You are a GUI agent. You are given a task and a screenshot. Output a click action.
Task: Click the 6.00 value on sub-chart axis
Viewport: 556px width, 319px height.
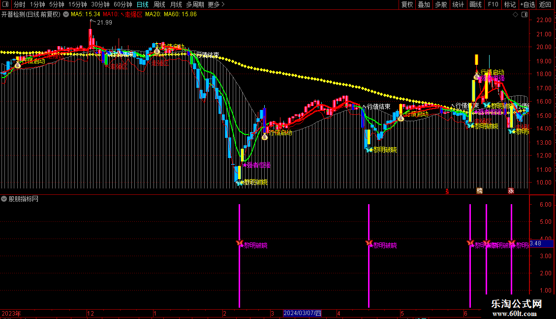pos(545,205)
